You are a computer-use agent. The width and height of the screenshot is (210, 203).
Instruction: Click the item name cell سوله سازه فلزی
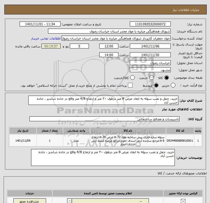click(128, 141)
